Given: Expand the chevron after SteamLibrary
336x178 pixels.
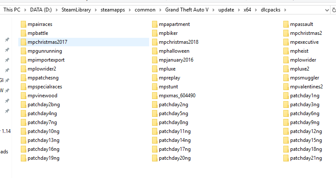Looking at the screenshot, I should tap(96, 10).
